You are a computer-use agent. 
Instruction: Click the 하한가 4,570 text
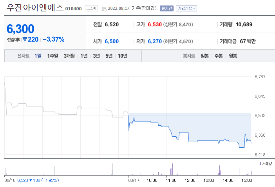pyautogui.click(x=178, y=41)
